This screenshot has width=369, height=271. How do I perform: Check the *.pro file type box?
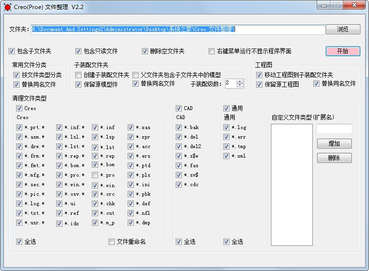(96, 175)
